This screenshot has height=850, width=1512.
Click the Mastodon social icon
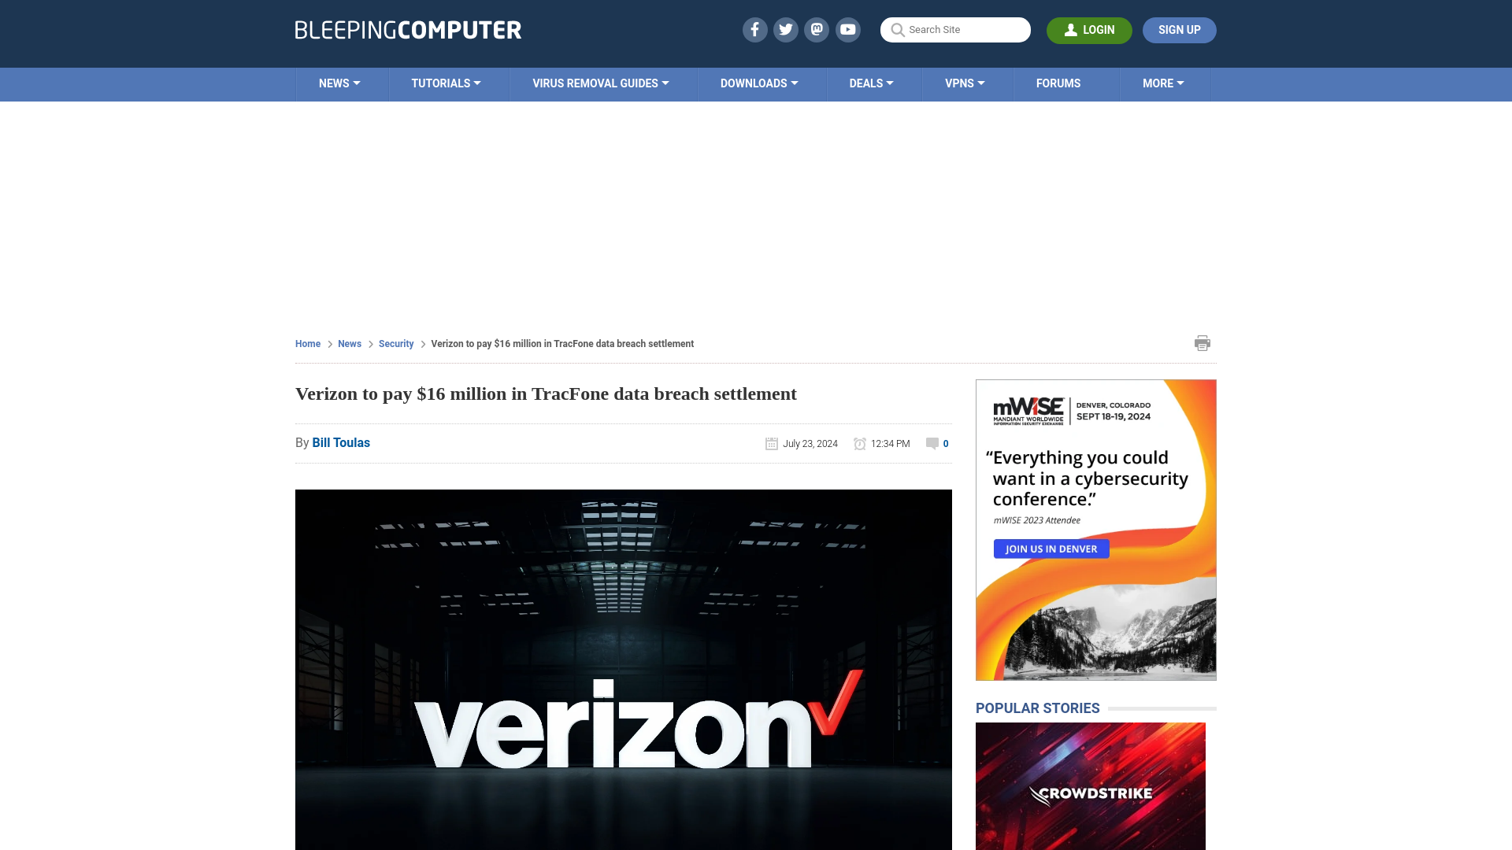coord(817,29)
